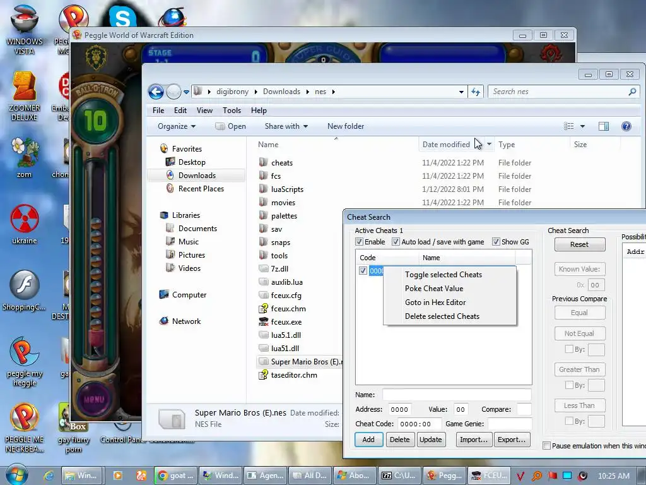The image size is (646, 485).
Task: Open the recent pages dropdown arrow
Action: (186, 92)
